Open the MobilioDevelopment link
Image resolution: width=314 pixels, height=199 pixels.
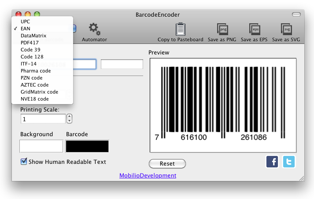pos(148,175)
